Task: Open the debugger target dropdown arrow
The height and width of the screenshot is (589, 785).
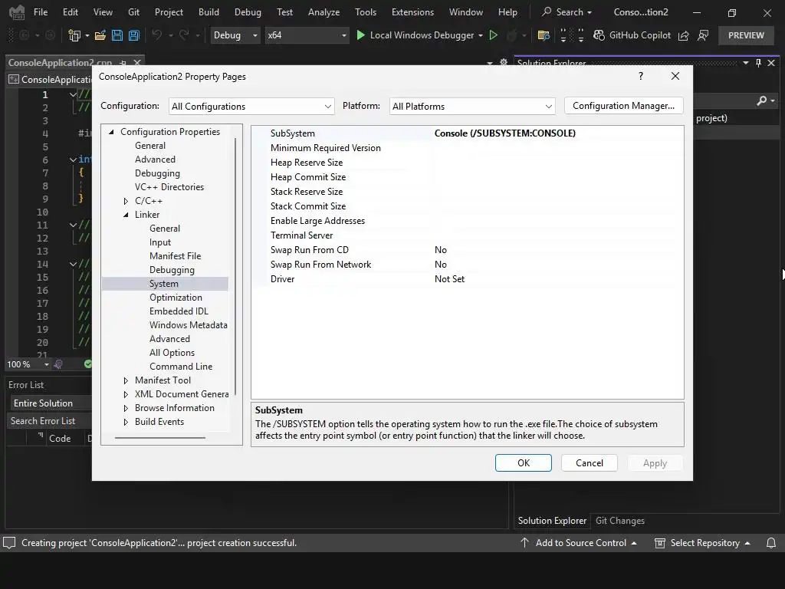Action: pyautogui.click(x=481, y=35)
